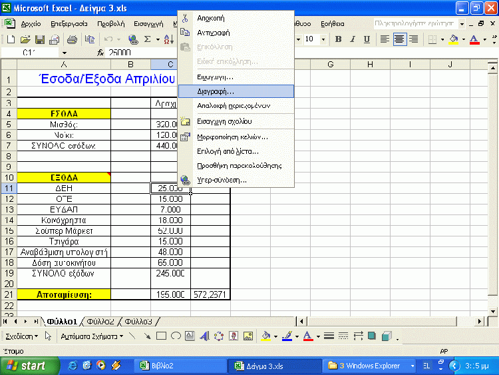Toggle Italic formatting

(x=353, y=39)
